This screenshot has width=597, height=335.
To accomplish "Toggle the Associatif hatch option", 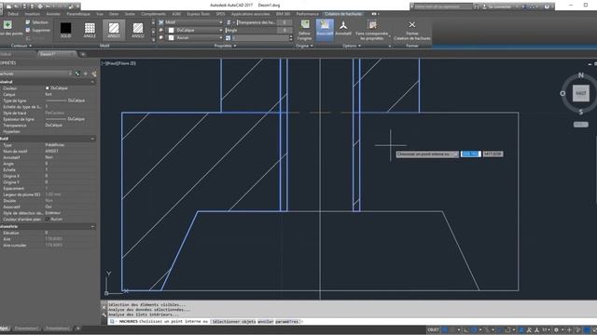I will 325,29.
